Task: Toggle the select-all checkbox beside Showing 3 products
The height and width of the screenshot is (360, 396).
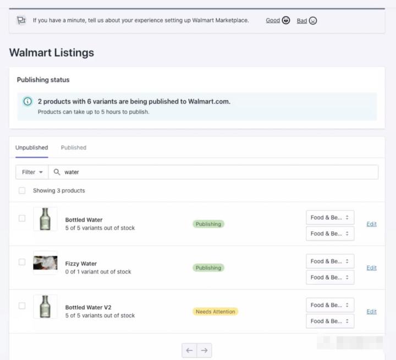Action: [x=22, y=191]
